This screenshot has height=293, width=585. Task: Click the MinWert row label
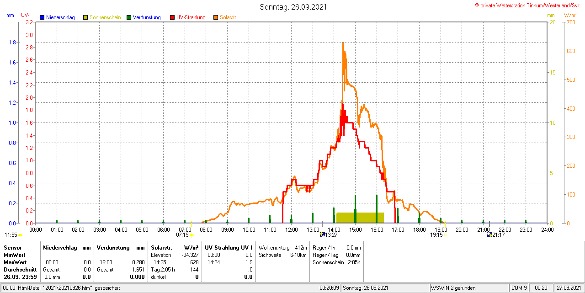(x=15, y=255)
